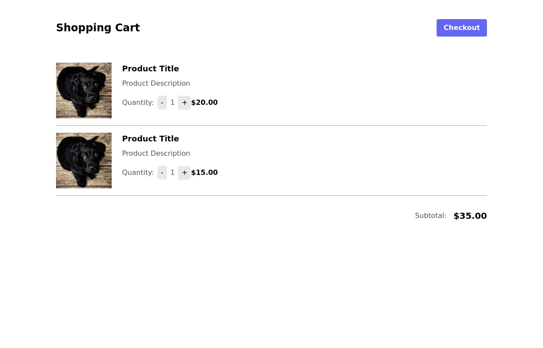
Task: Open the first product's dog thumbnail
Action: (84, 90)
